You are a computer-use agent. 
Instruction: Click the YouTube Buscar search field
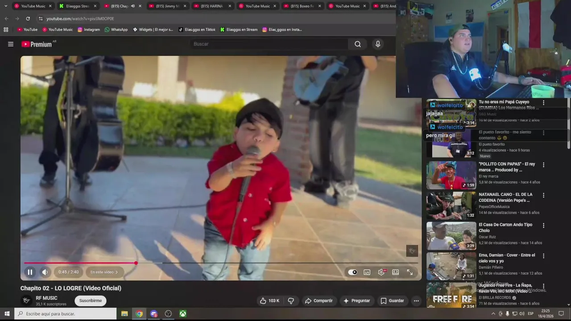[x=269, y=44]
